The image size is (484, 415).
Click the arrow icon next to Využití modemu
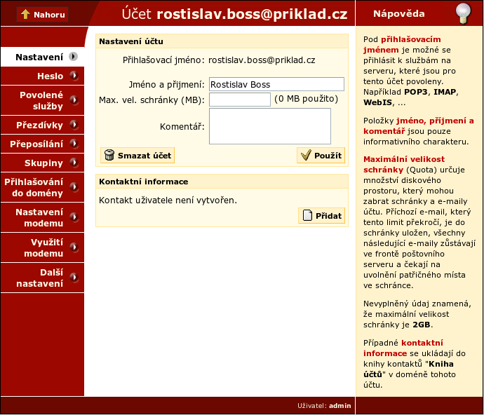click(74, 247)
